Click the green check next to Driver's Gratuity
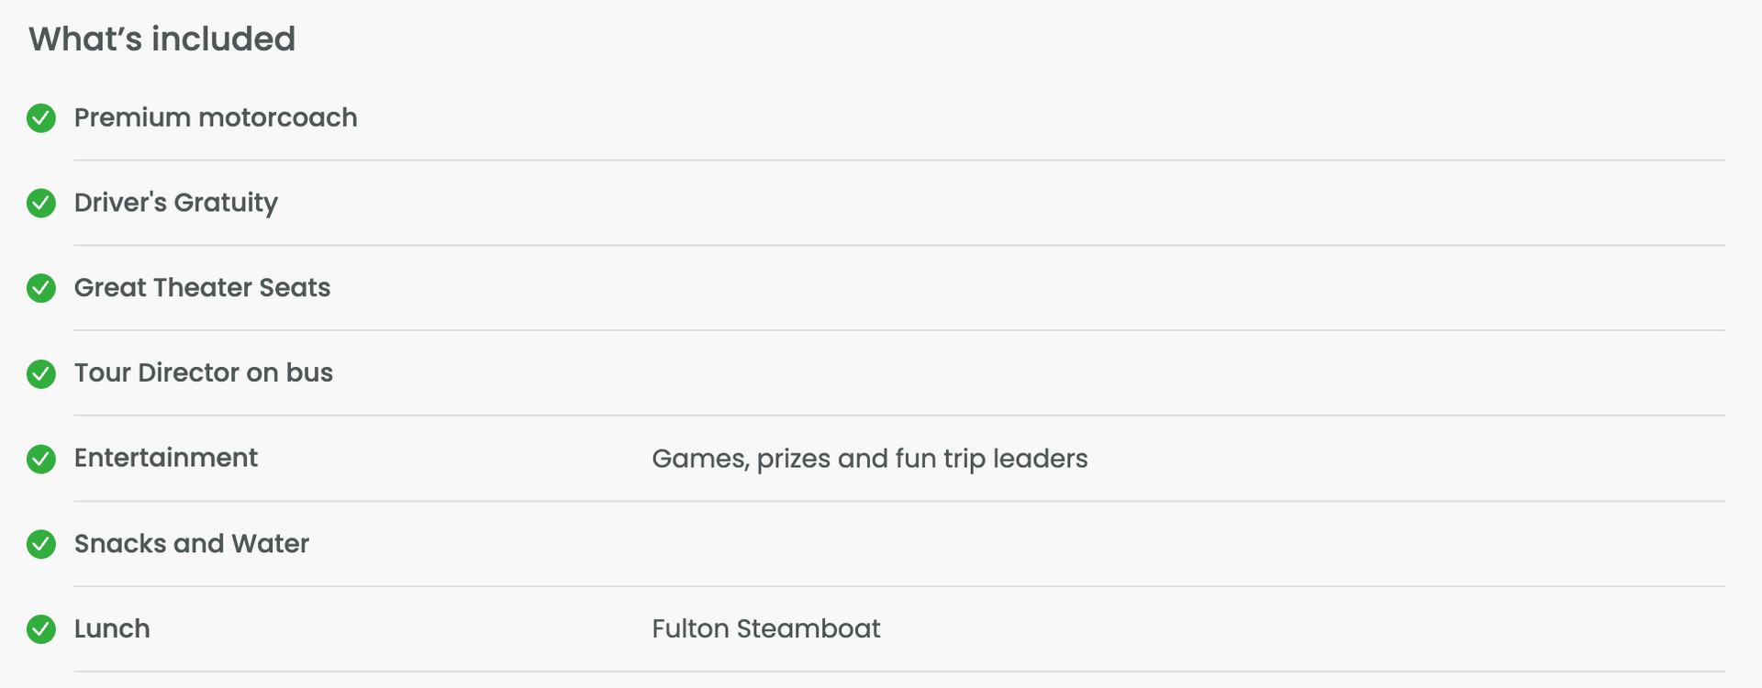Viewport: 1762px width, 688px height. click(41, 204)
